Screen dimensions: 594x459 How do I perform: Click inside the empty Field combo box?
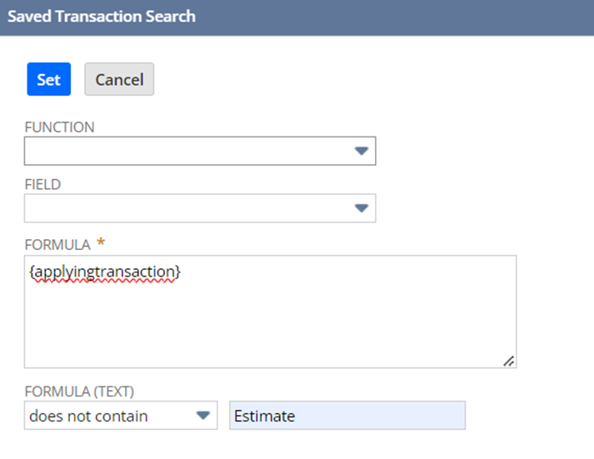pyautogui.click(x=183, y=208)
